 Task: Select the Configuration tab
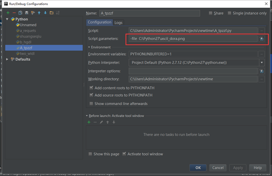click(x=99, y=22)
